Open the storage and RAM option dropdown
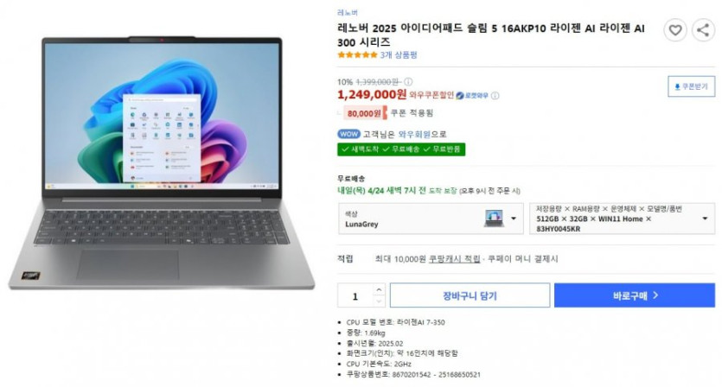 (x=622, y=219)
